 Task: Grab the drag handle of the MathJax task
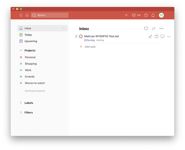point(76,36)
